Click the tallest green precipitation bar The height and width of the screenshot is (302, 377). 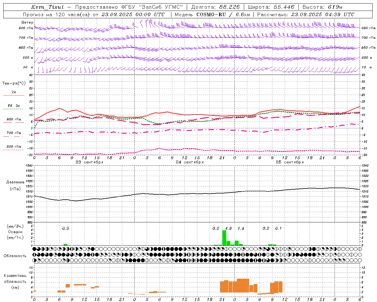pyautogui.click(x=224, y=238)
